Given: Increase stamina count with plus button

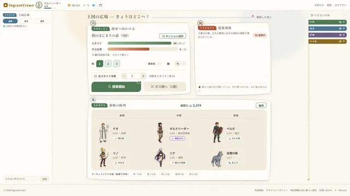Looking at the screenshot, I should pyautogui.click(x=143, y=76).
